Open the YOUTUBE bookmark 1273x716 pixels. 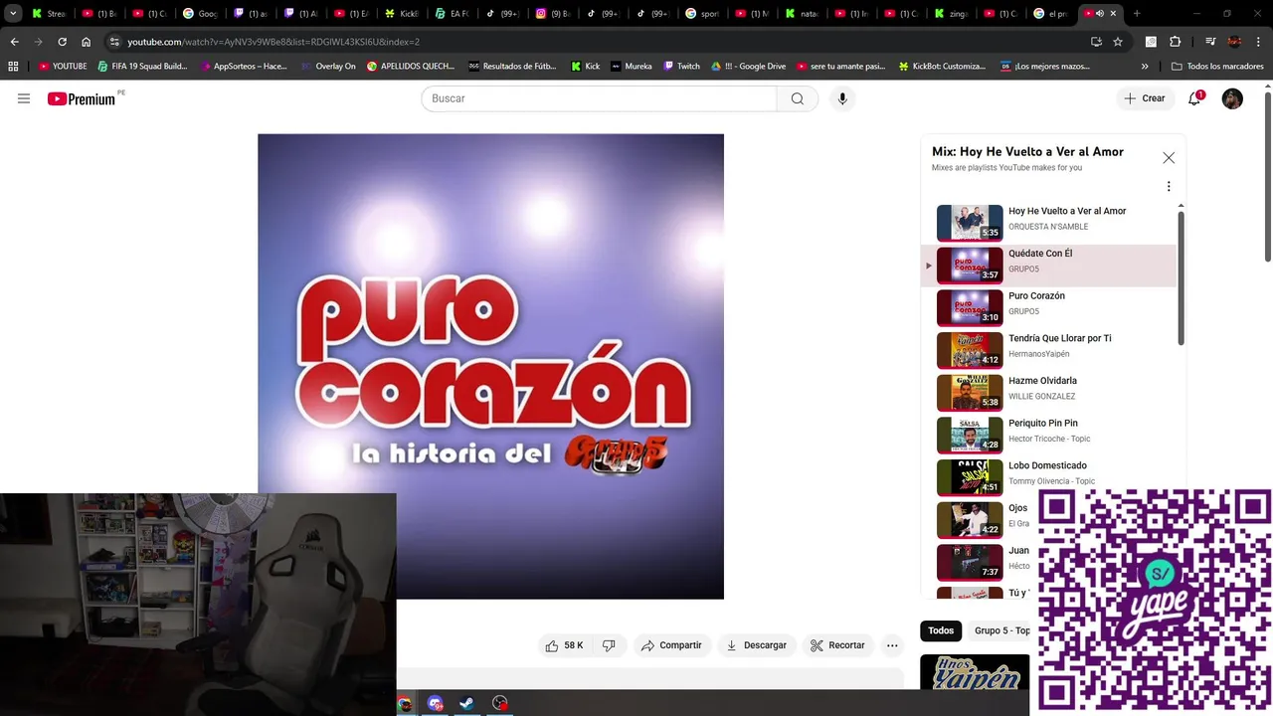(x=63, y=67)
